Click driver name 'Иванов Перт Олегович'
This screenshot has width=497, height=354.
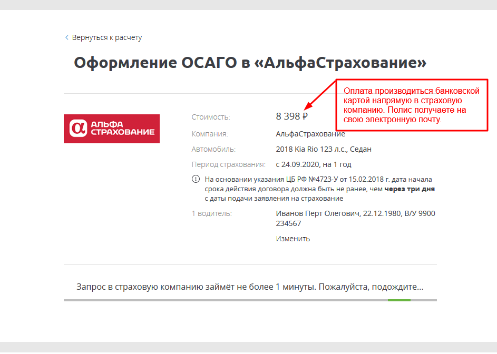318,213
